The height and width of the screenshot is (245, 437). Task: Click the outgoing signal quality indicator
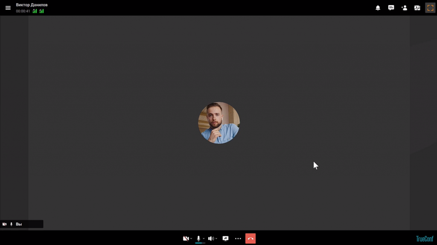click(35, 11)
